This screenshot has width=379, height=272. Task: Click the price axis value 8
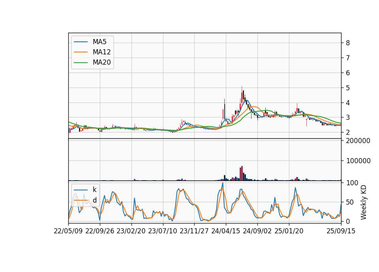[x=348, y=43]
